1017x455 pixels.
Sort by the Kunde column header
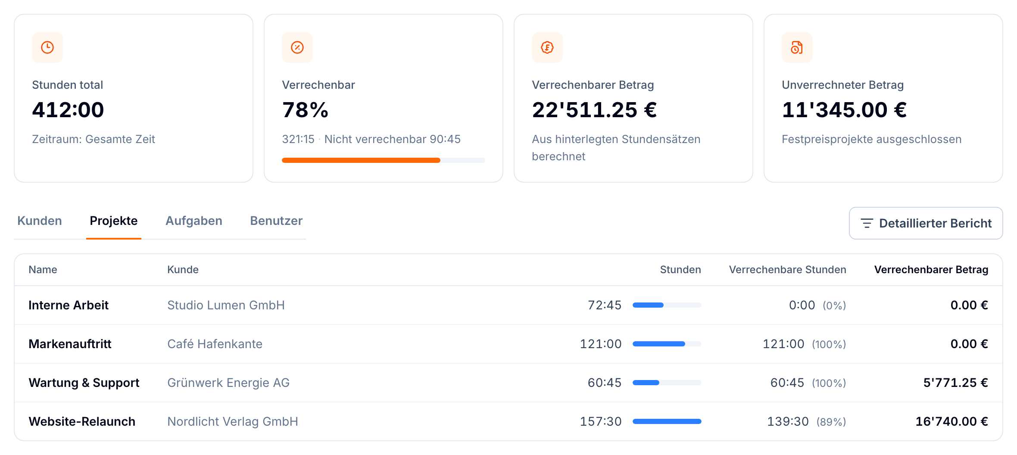[x=183, y=270]
